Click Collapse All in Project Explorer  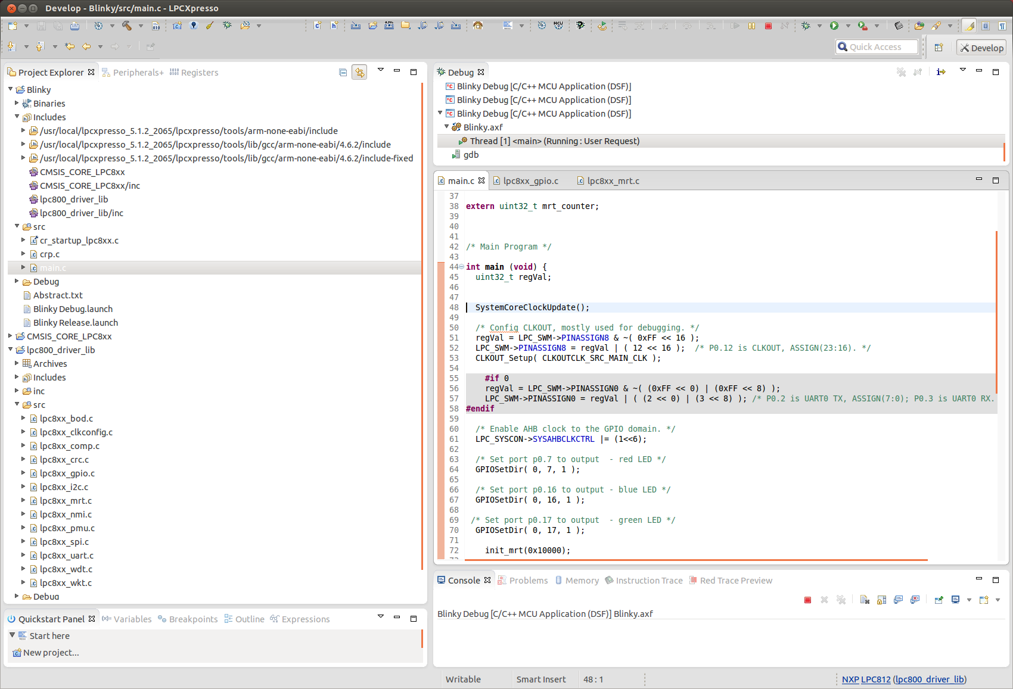coord(343,72)
